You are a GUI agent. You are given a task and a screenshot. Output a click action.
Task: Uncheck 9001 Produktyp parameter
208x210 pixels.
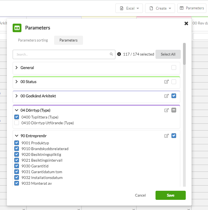16,143
